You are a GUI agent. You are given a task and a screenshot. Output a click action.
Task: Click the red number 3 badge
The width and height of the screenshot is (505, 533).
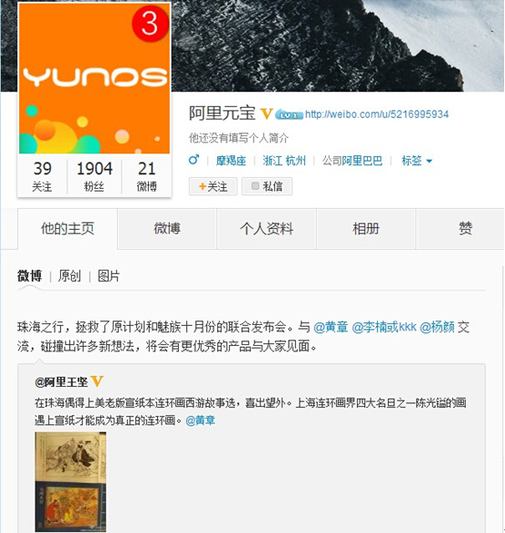[150, 24]
